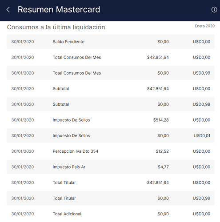Tap the Total Adicional row
Screen dimensions: 220x222
pos(111,214)
